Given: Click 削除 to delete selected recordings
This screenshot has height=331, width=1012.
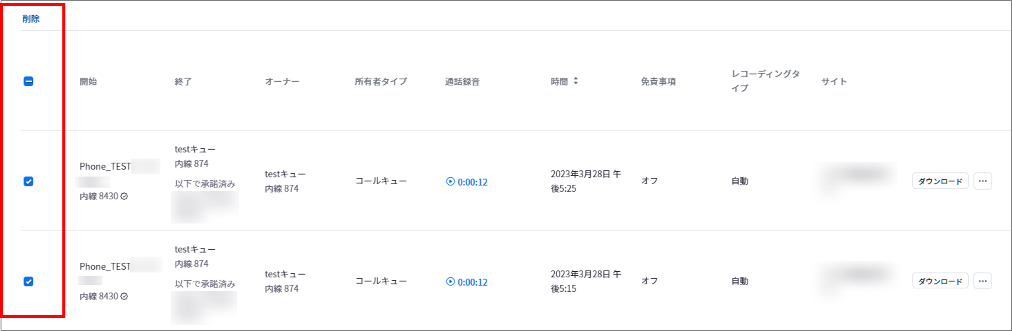Looking at the screenshot, I should [31, 18].
